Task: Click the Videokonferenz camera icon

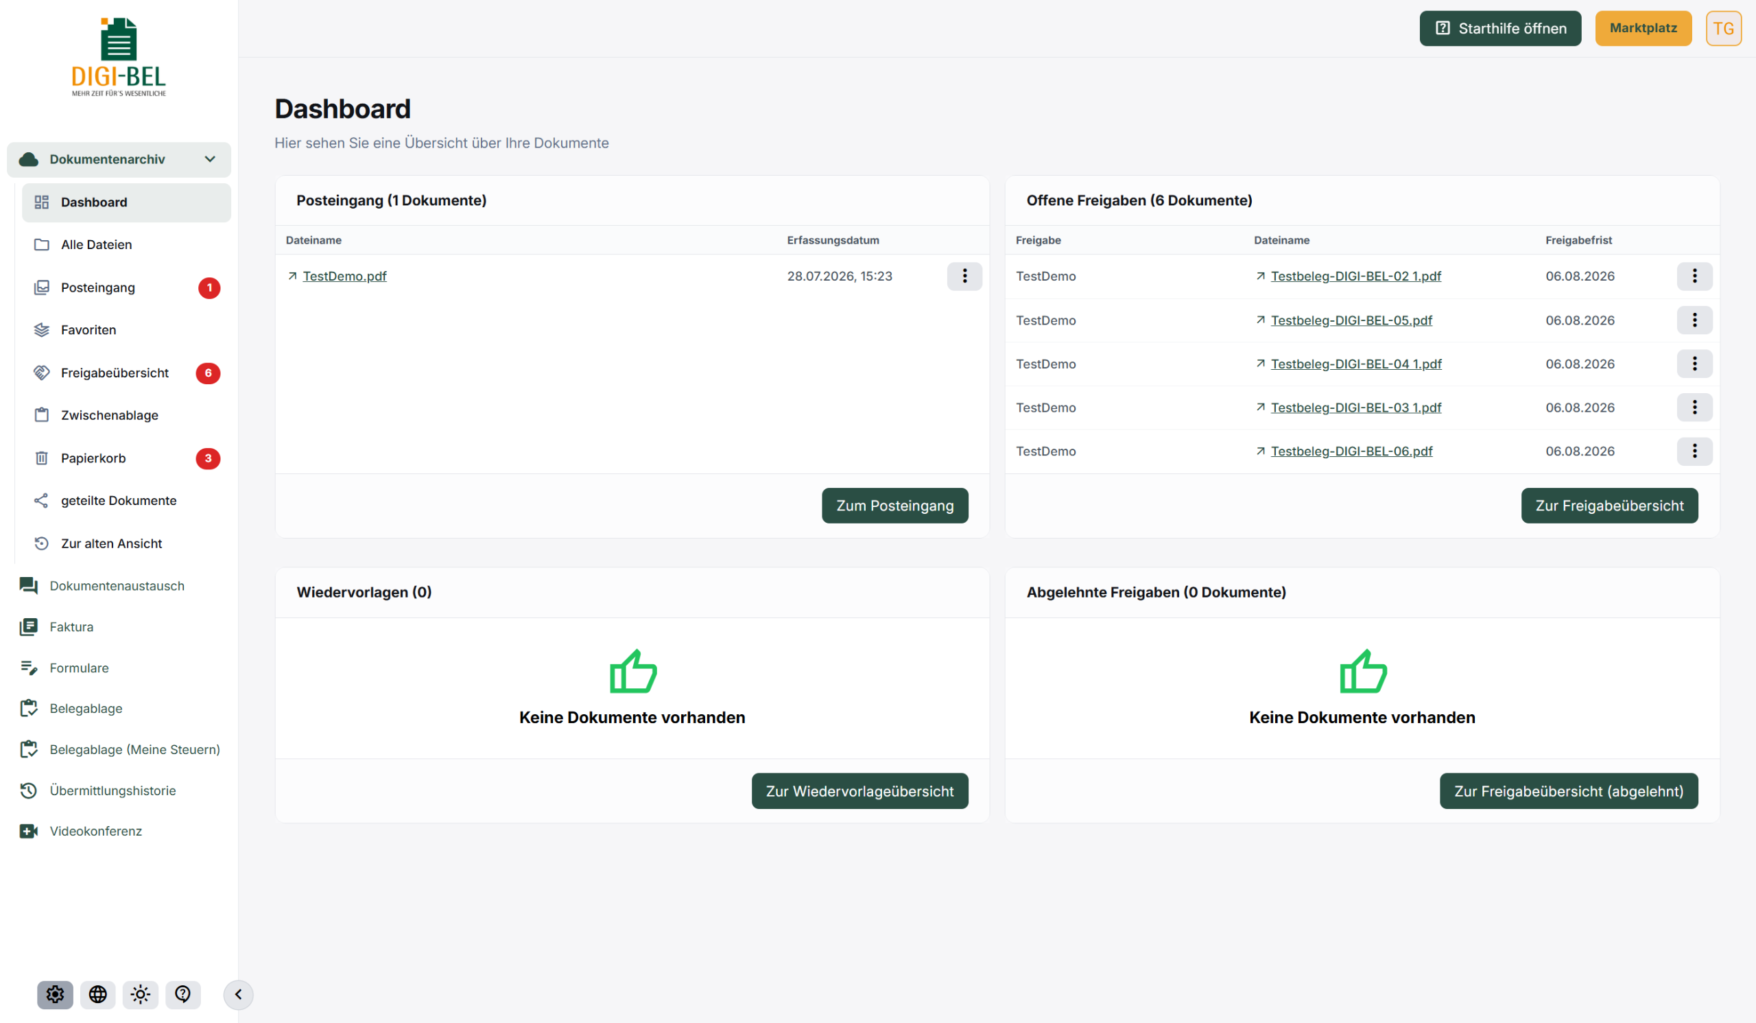Action: tap(29, 832)
